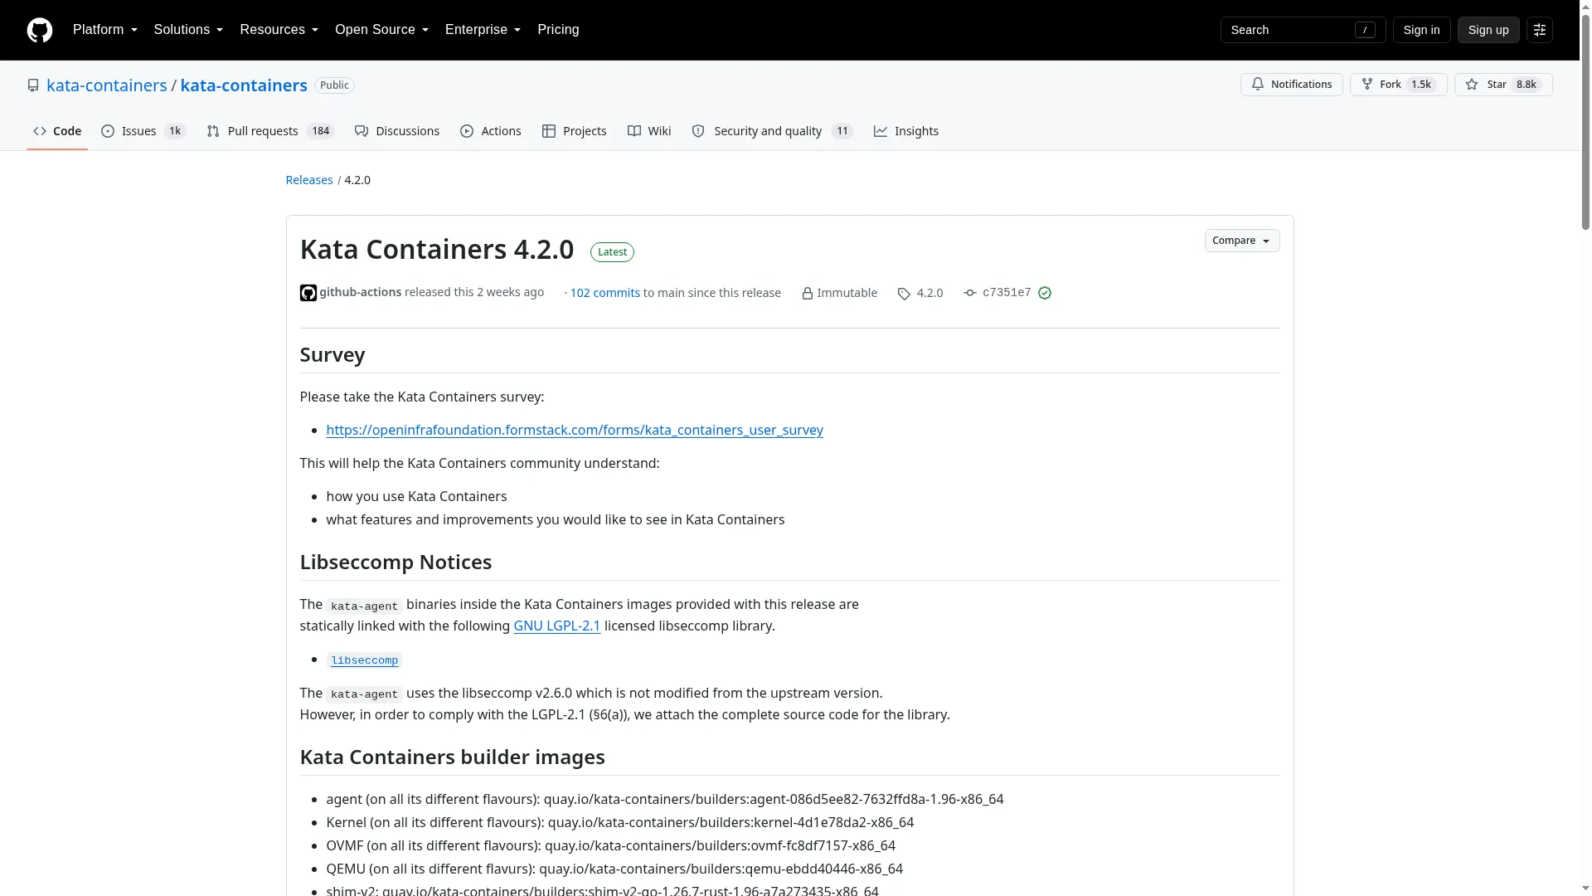Click the GitHub logo home icon

click(x=40, y=30)
